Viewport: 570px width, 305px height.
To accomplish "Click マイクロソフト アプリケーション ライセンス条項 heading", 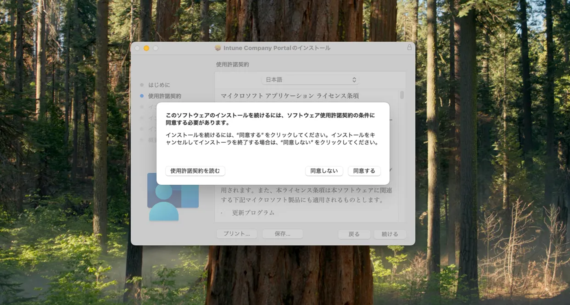I will [x=290, y=96].
